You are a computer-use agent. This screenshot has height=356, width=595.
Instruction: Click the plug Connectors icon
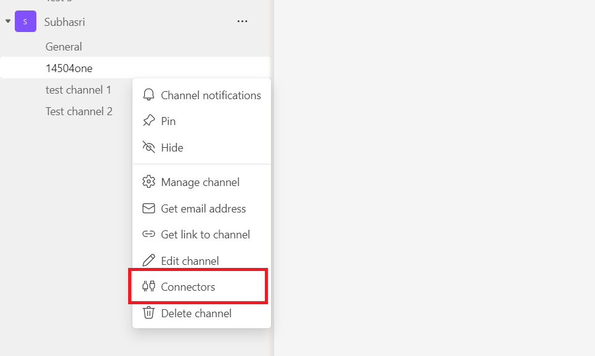[148, 286]
